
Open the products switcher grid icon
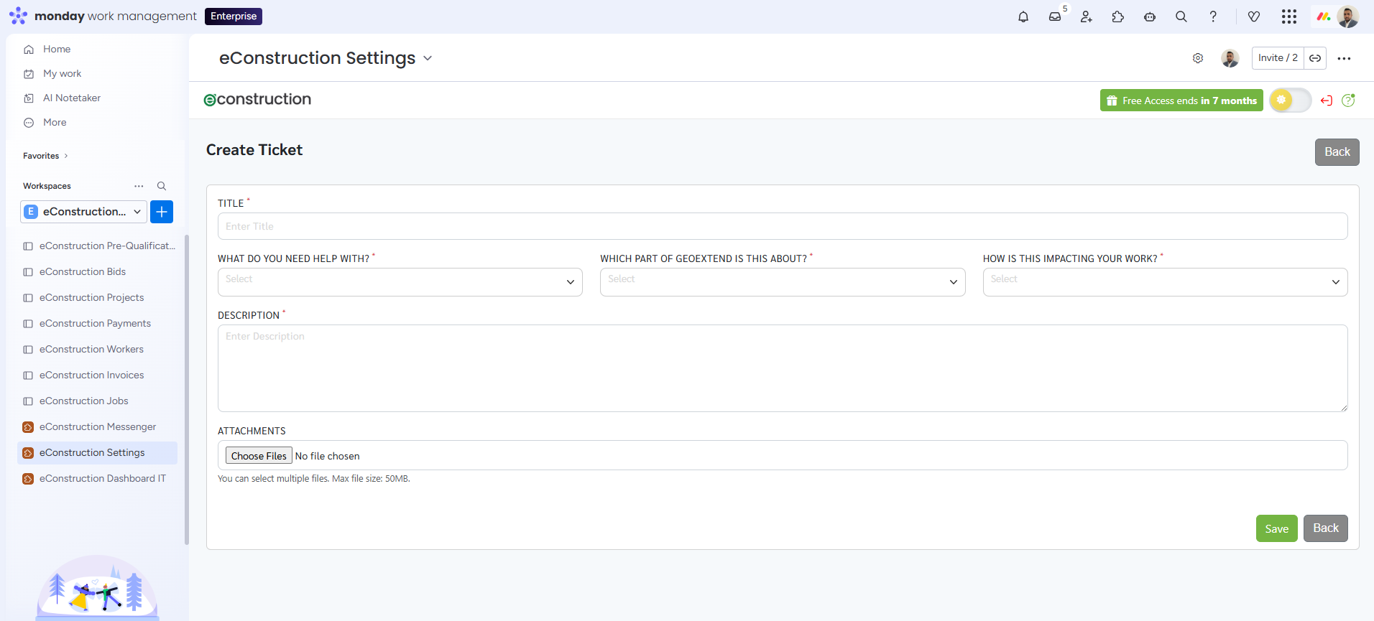pyautogui.click(x=1289, y=17)
